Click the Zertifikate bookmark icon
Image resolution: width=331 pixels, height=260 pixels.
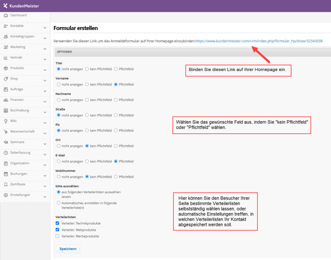point(6,184)
